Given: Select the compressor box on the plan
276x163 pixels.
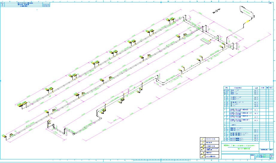Looking at the screenshot, I should pos(206,41).
